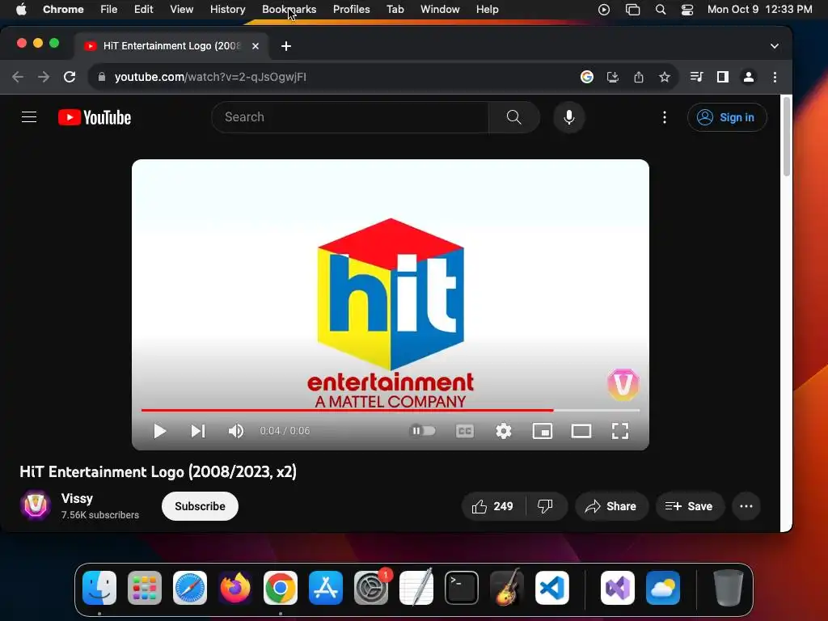828x621 pixels.
Task: Click the page vertical scrollbar
Action: (786, 136)
